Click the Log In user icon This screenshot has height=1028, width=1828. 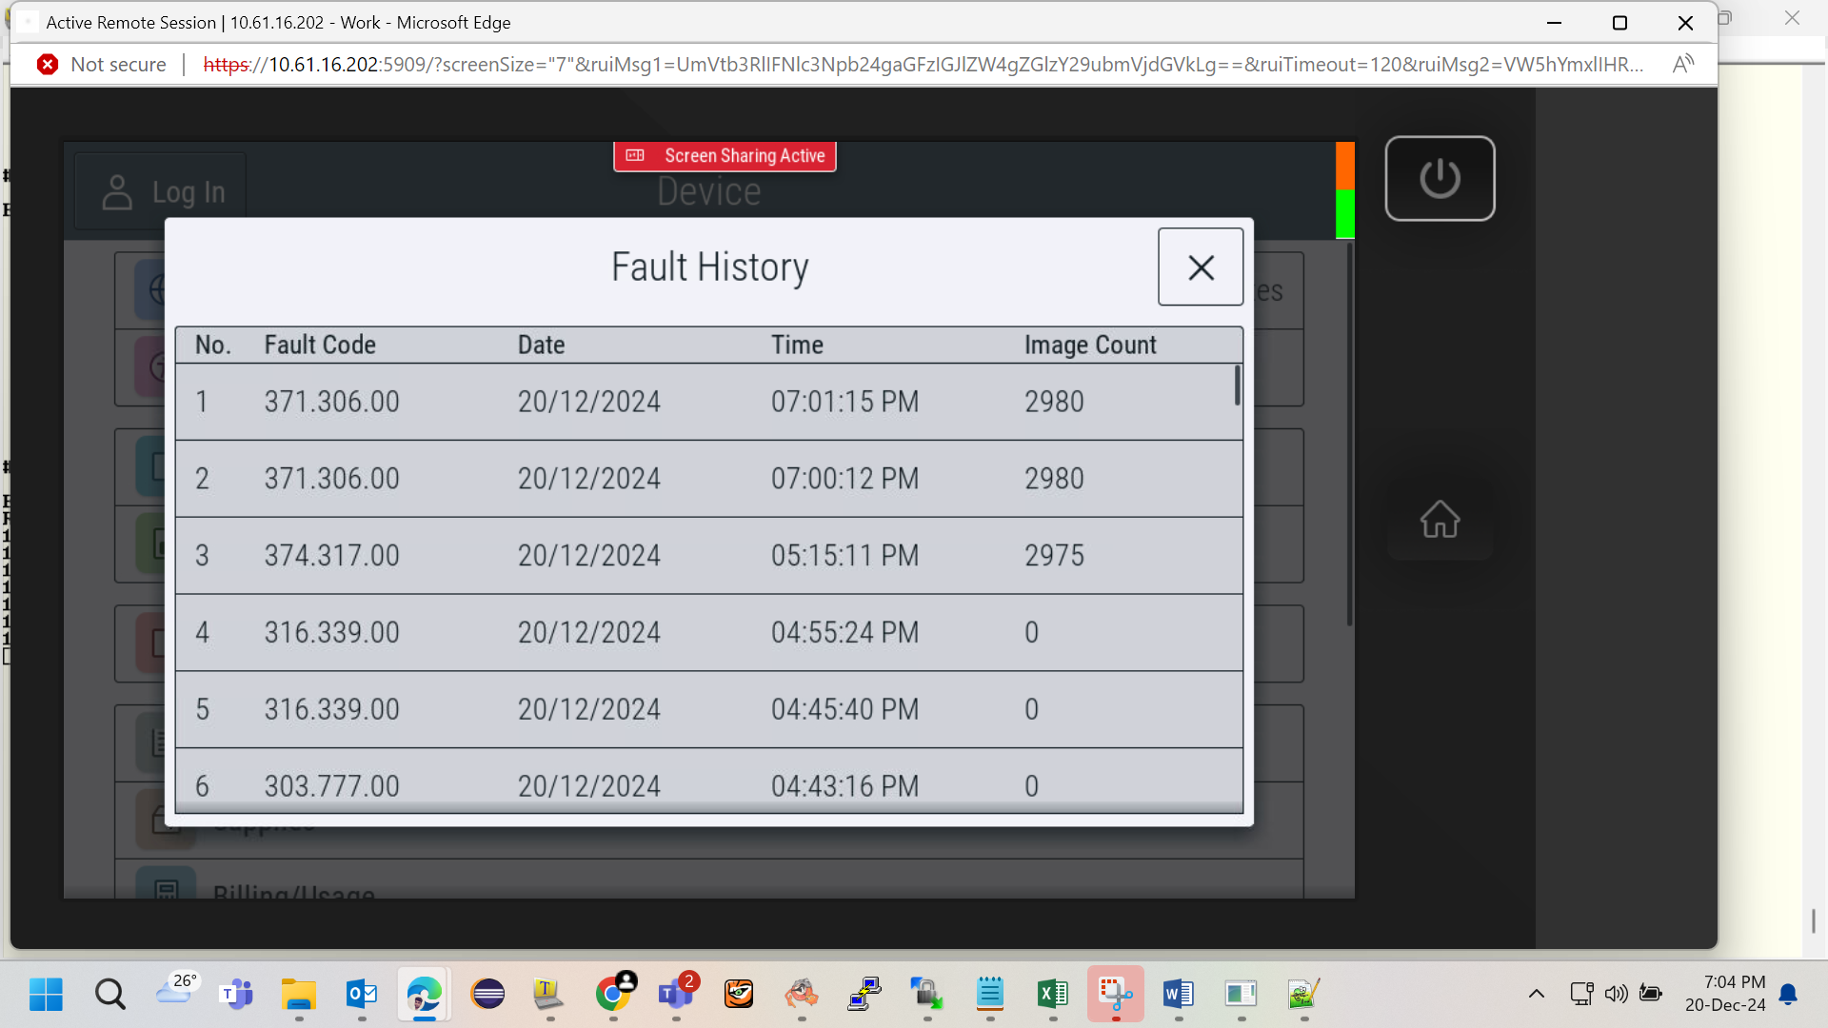[x=117, y=192]
